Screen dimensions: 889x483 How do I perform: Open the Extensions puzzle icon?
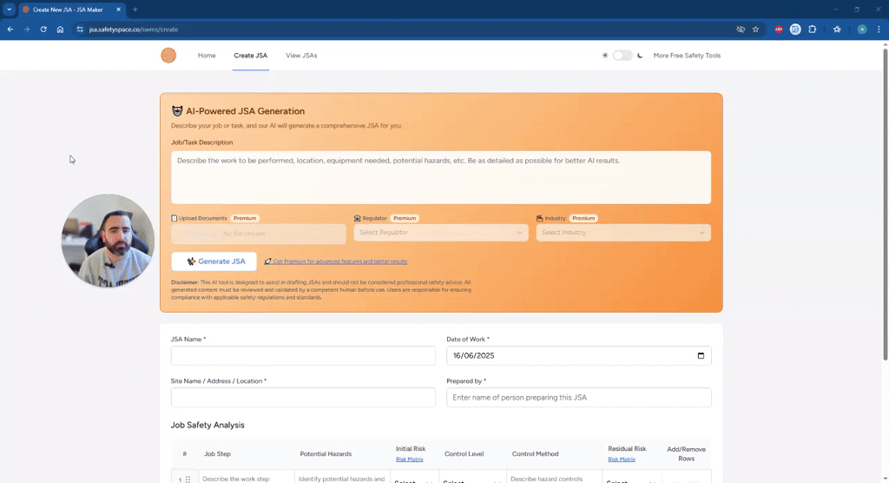point(813,30)
